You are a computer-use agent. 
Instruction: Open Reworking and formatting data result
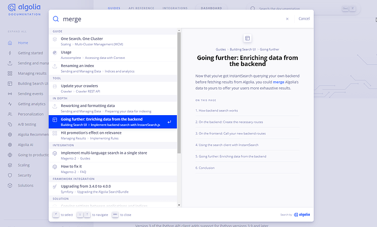click(x=113, y=109)
